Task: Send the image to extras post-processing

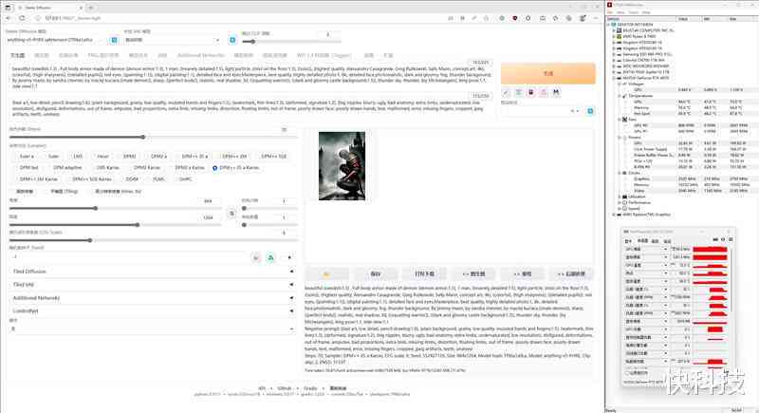Action: 571,274
